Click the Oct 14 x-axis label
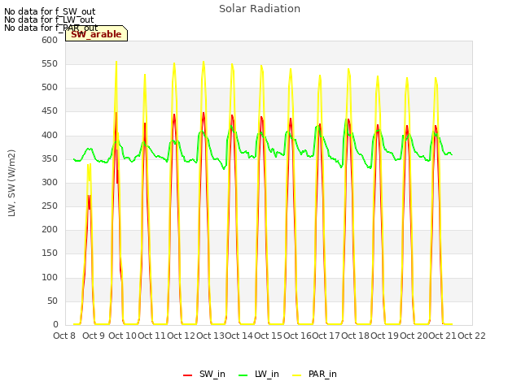521x390 pixels. click(239, 336)
